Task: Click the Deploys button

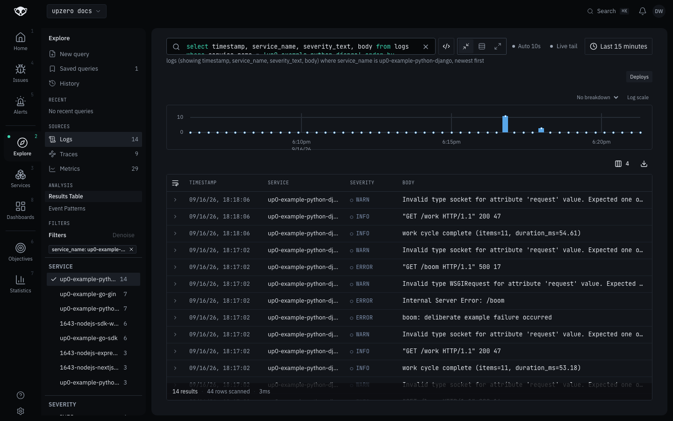Action: tap(639, 77)
